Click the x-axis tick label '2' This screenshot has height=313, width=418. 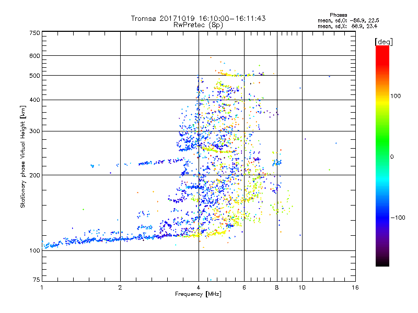(120, 287)
